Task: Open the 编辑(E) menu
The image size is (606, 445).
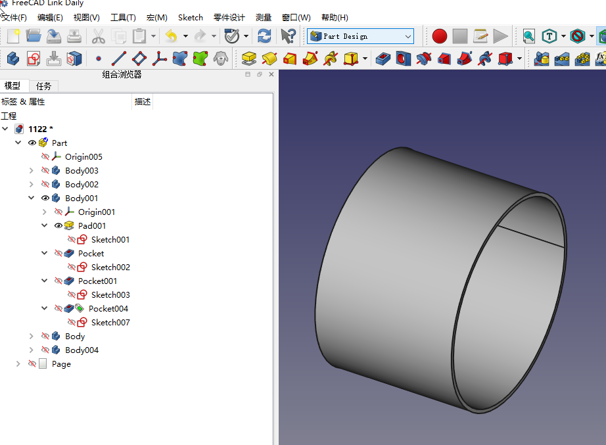Action: (x=50, y=17)
